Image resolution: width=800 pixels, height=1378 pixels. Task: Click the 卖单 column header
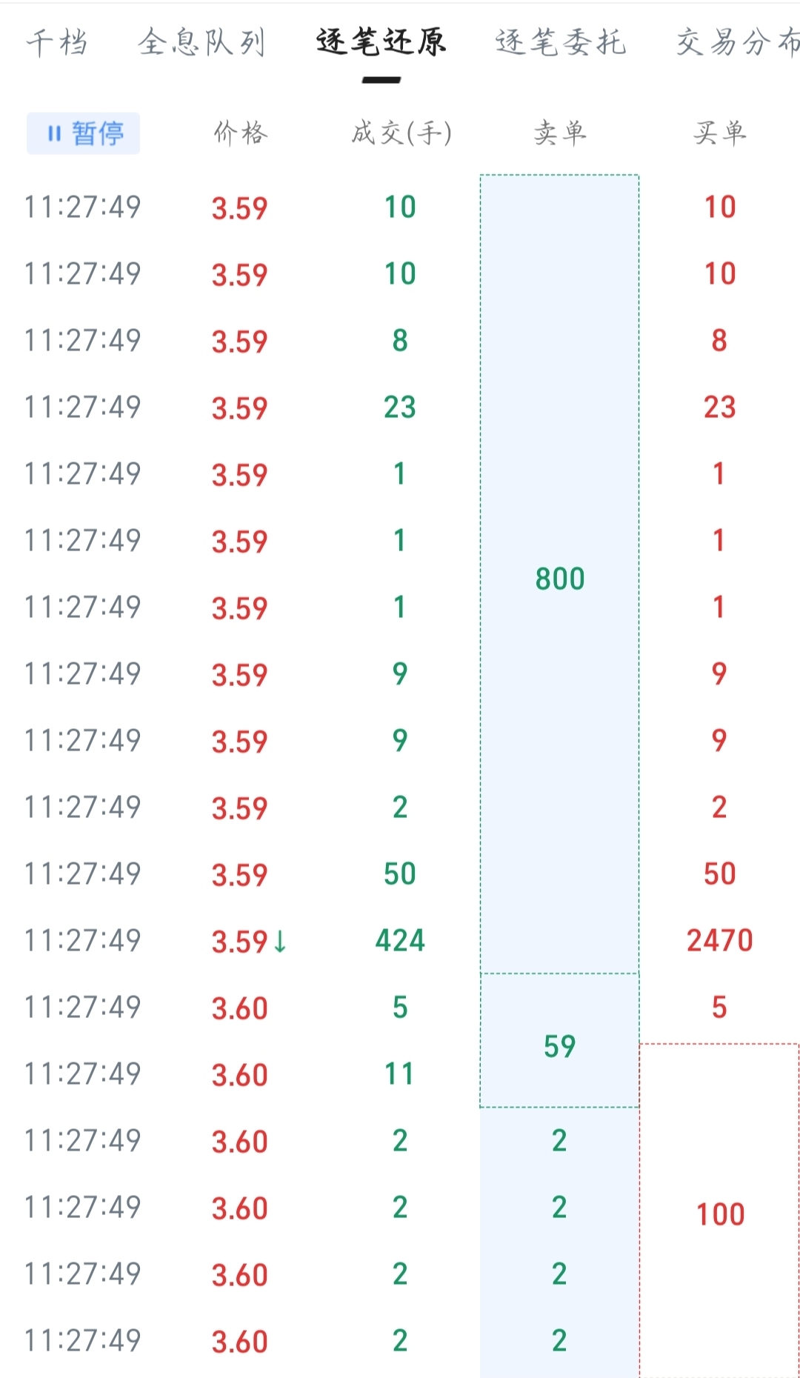[x=560, y=133]
